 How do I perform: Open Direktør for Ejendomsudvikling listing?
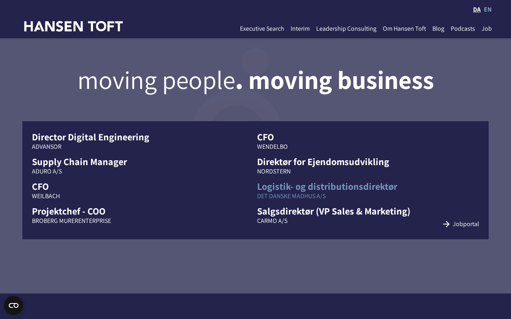(x=323, y=162)
